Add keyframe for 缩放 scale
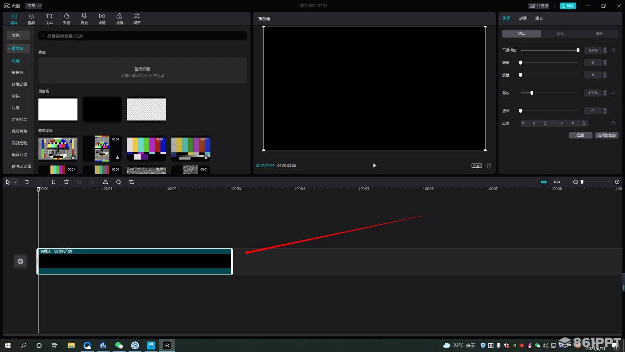This screenshot has width=625, height=352. [x=614, y=93]
